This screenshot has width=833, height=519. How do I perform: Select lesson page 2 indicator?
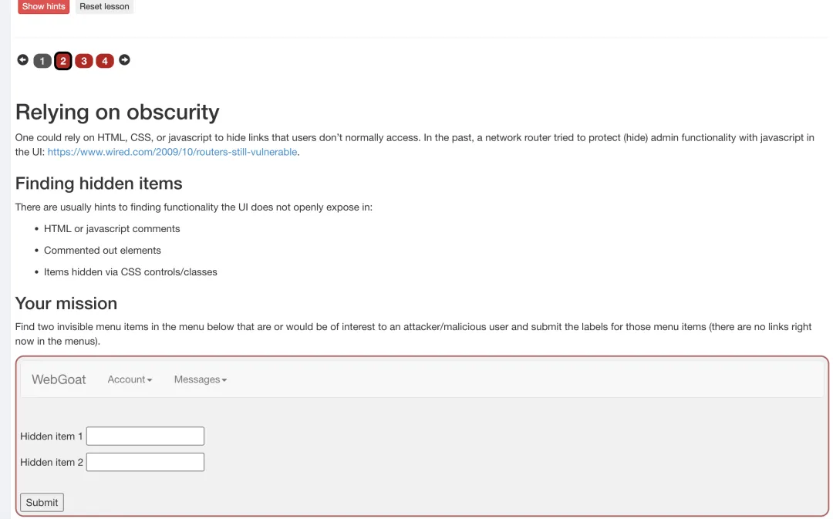(x=63, y=61)
